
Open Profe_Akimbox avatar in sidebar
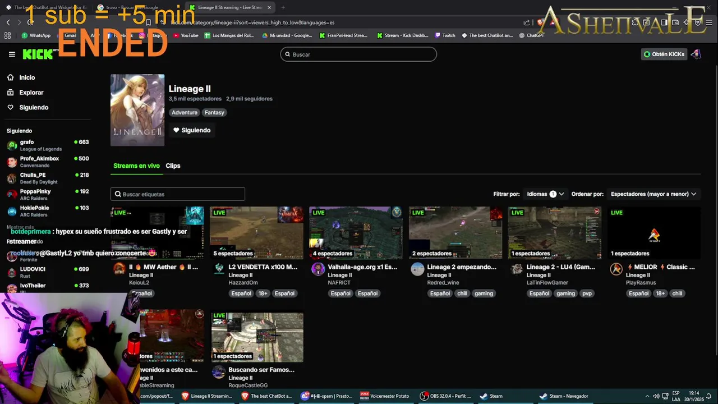click(x=12, y=162)
